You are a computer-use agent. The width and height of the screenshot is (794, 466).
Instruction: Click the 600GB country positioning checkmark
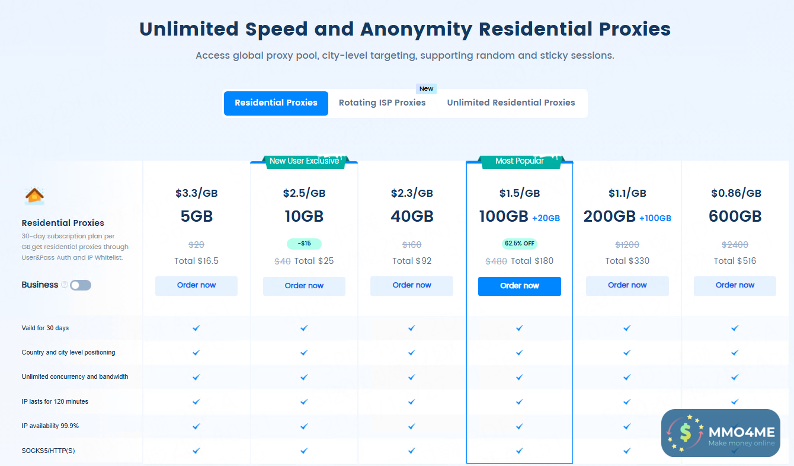735,352
